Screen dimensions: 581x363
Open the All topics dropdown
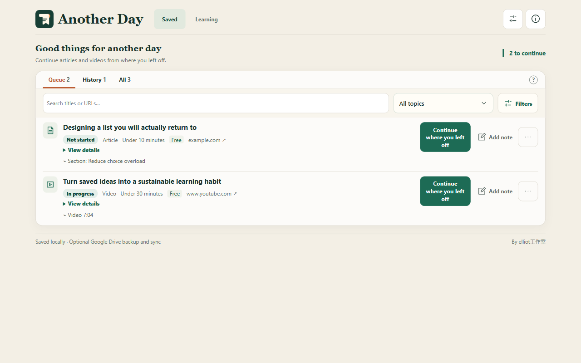point(443,103)
